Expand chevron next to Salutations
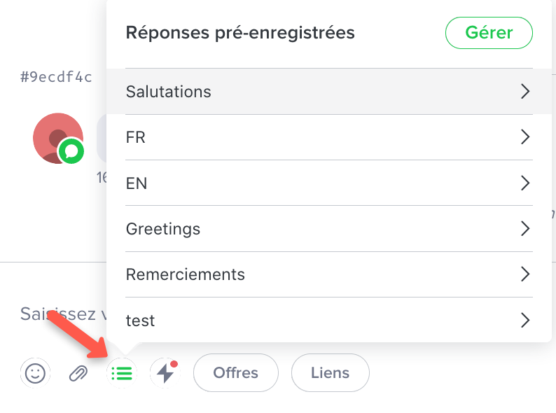 [x=525, y=92]
